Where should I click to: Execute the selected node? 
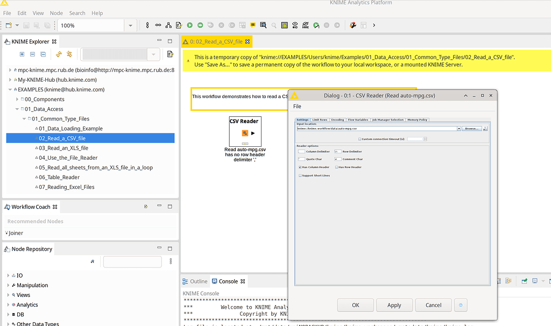point(189,25)
